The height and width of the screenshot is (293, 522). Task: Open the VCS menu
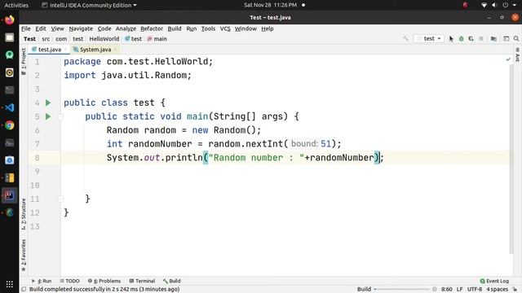(225, 28)
